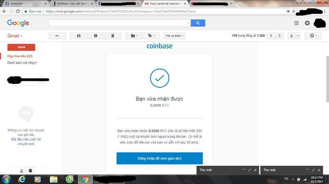Open the Gmail settings gear menu
Image resolution: width=329 pixels, height=184 pixels.
(x=313, y=36)
